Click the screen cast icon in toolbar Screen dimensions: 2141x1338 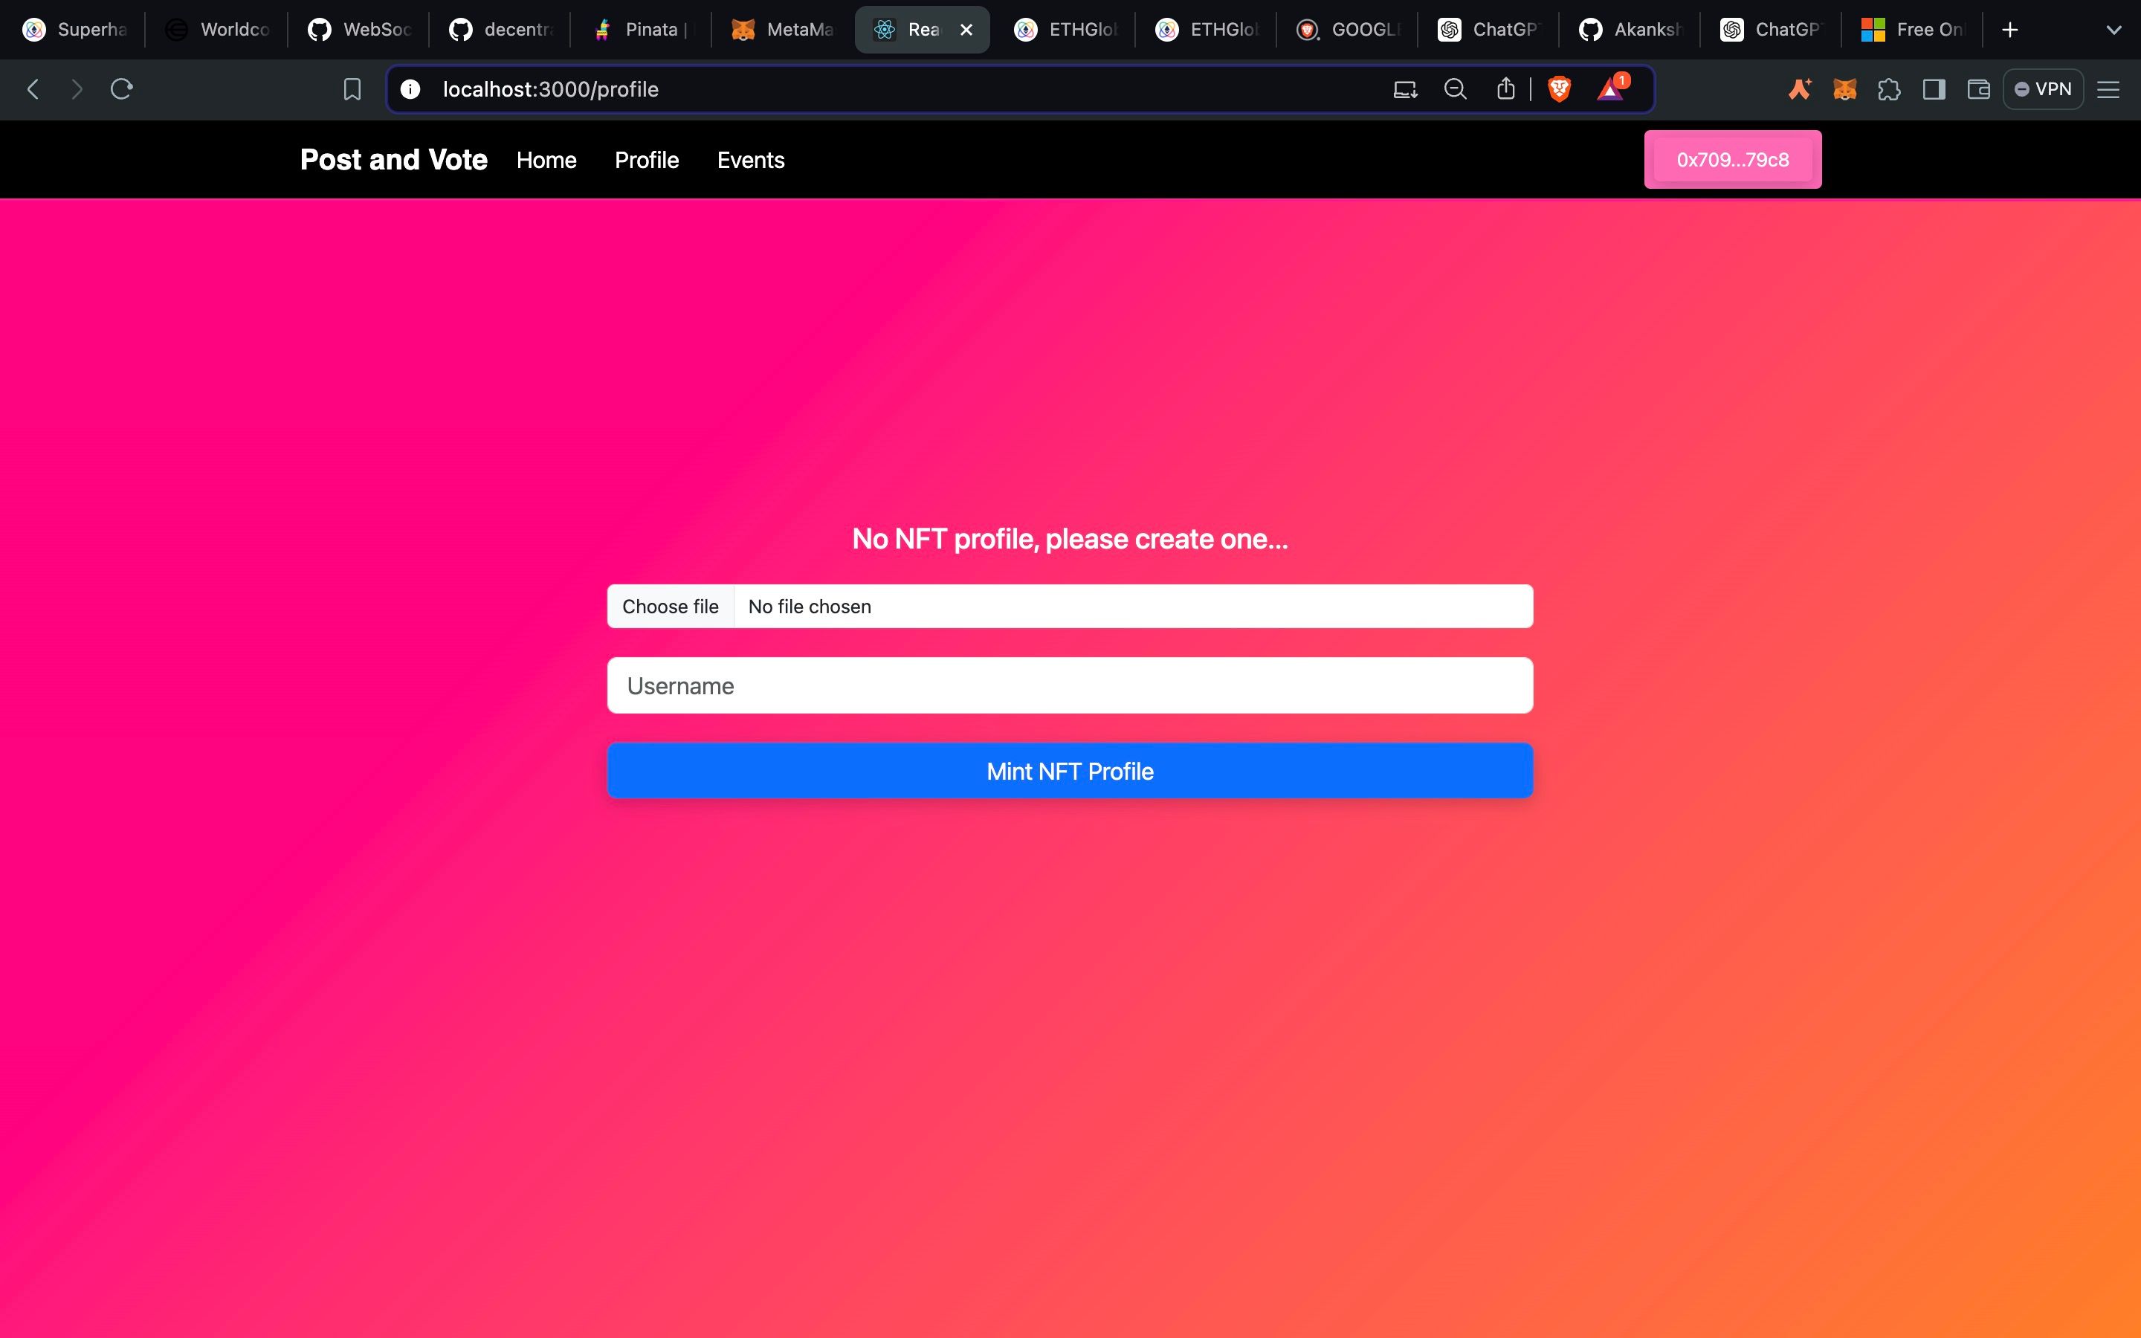[x=1403, y=88]
